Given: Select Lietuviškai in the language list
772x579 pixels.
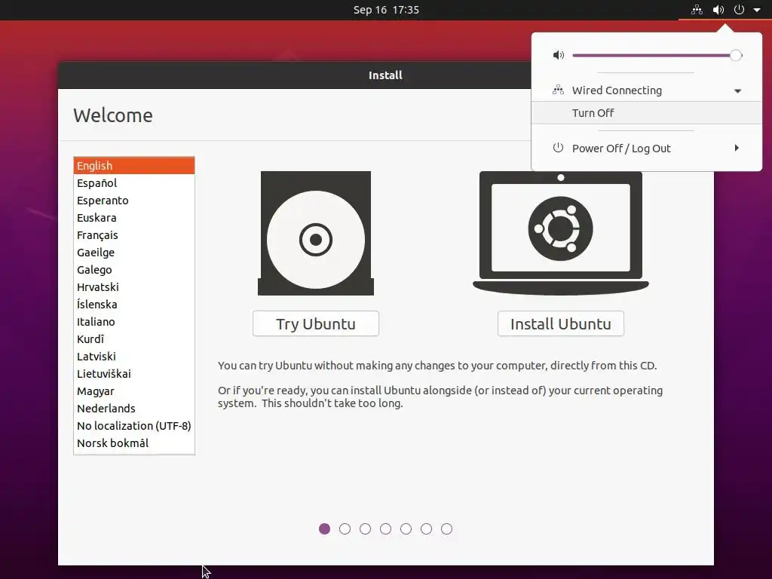Looking at the screenshot, I should click(134, 374).
